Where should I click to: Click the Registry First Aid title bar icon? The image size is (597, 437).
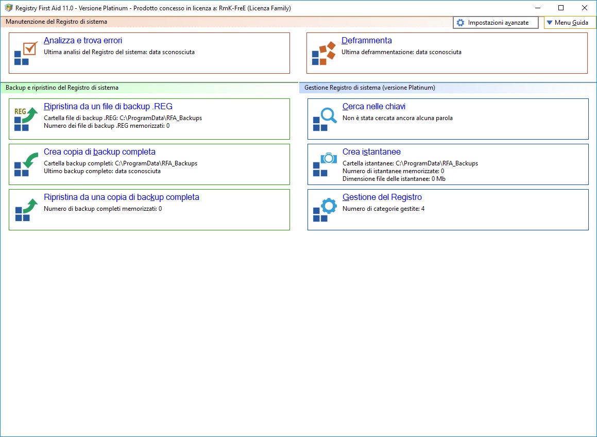9,8
